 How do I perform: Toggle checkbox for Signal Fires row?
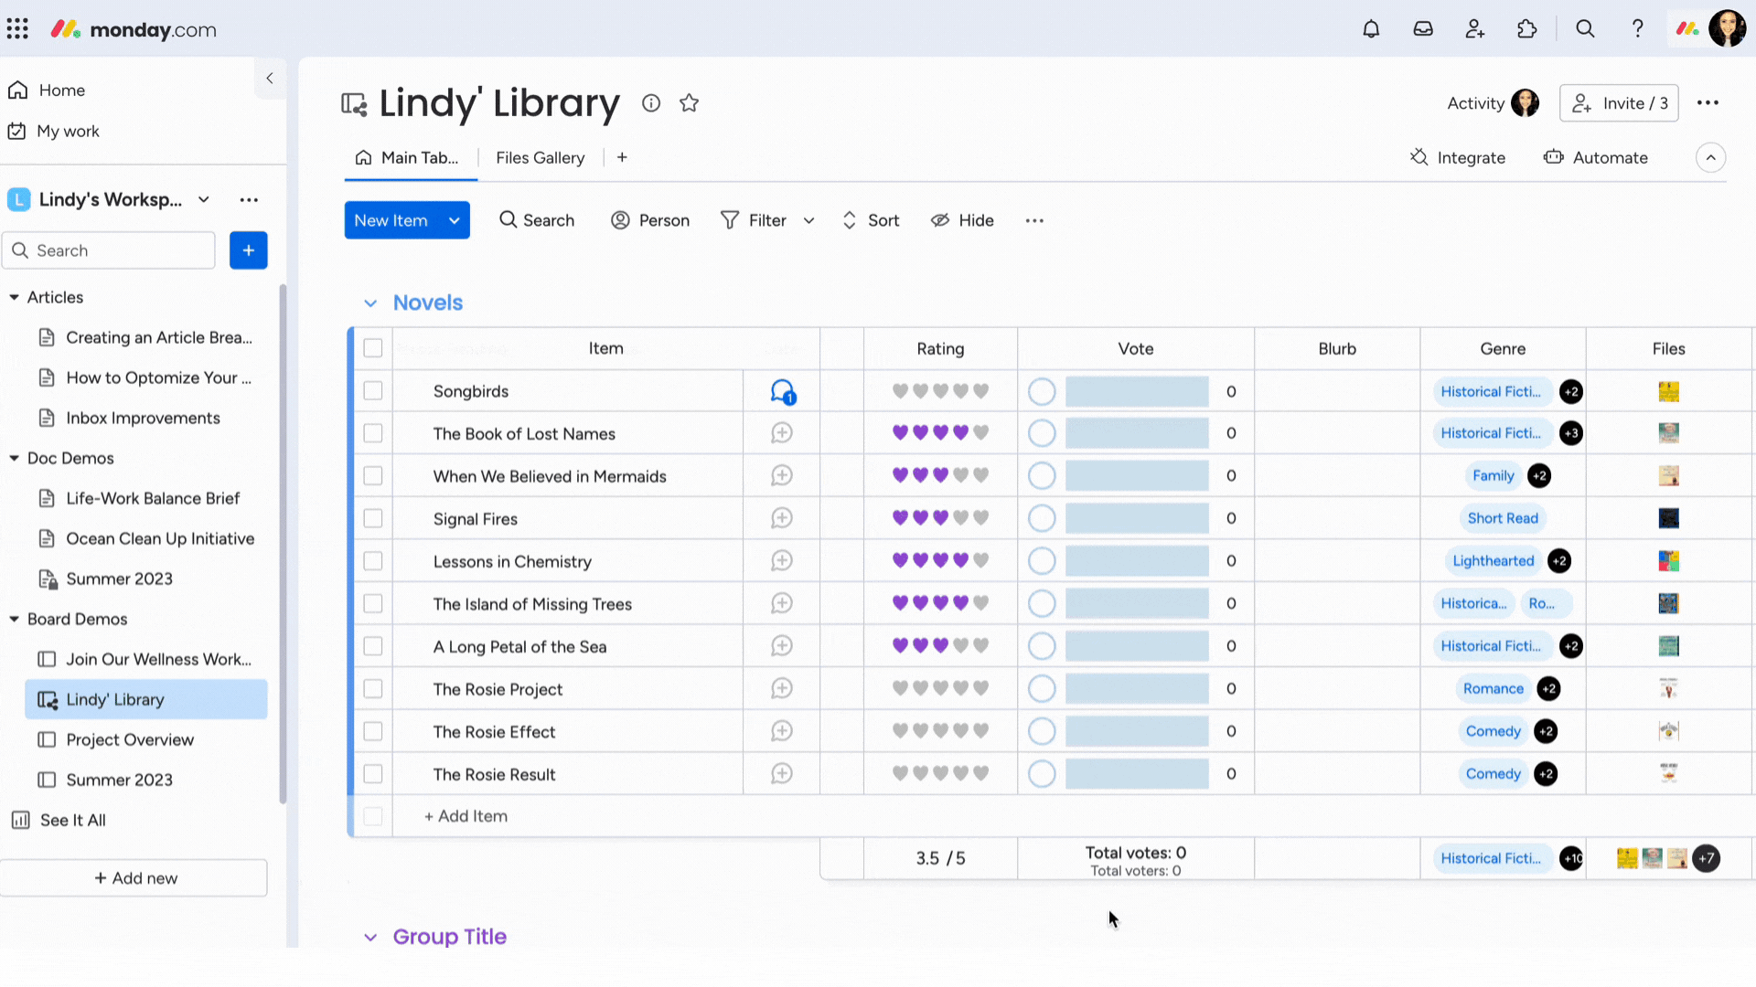(x=371, y=518)
